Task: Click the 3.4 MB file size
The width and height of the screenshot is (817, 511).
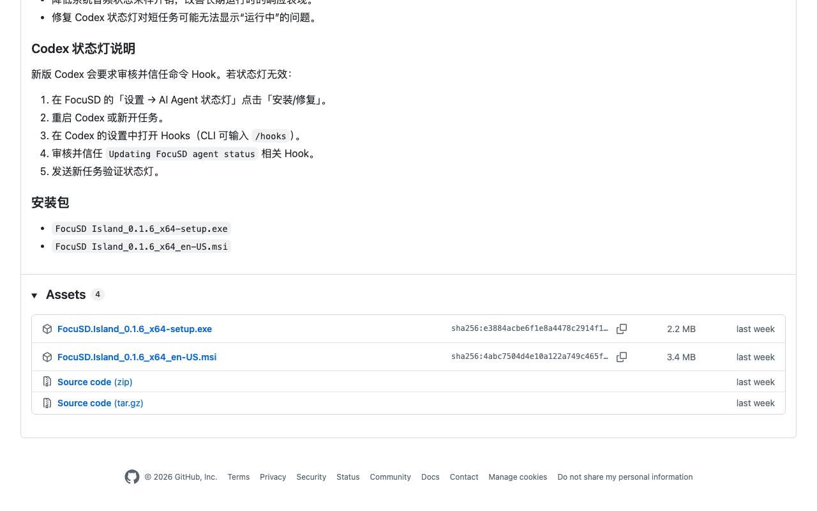Action: 681,357
